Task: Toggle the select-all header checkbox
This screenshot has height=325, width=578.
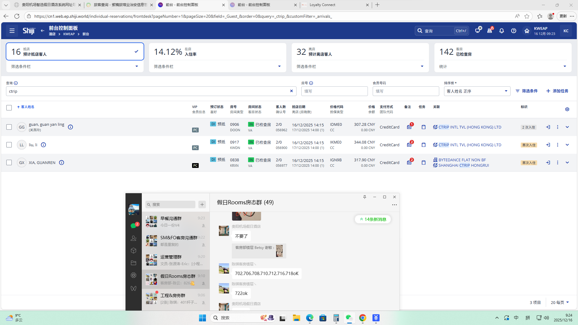Action: [x=9, y=108]
